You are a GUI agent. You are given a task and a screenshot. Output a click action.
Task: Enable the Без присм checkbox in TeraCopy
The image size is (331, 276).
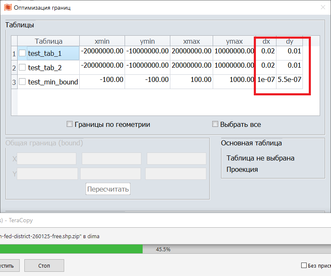click(304, 265)
